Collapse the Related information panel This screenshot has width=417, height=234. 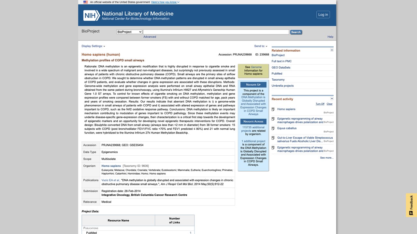[x=332, y=50]
